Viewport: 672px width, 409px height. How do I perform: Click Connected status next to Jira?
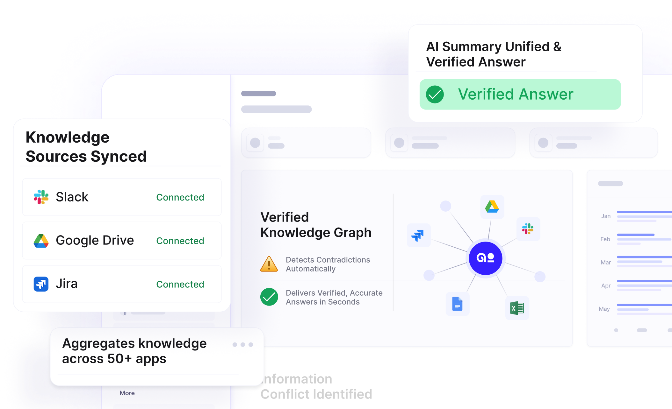point(180,284)
